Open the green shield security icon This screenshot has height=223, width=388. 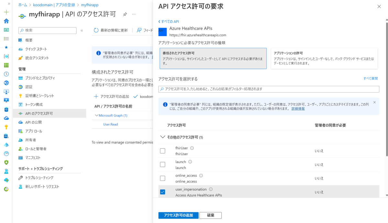6,162
